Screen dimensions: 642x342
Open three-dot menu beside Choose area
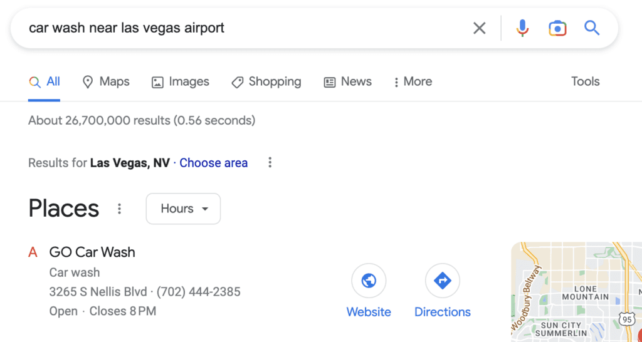pos(270,162)
